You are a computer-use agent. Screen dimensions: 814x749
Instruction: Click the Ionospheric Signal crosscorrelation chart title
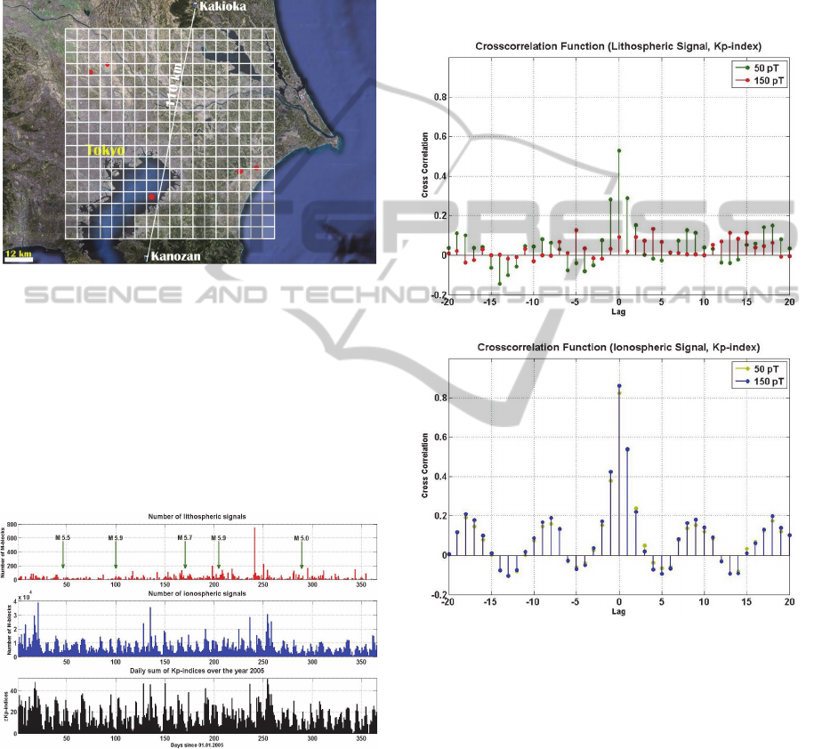618,345
